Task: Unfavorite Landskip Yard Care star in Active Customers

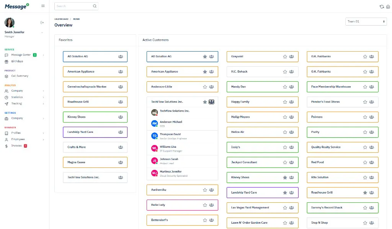Action: pyautogui.click(x=285, y=193)
